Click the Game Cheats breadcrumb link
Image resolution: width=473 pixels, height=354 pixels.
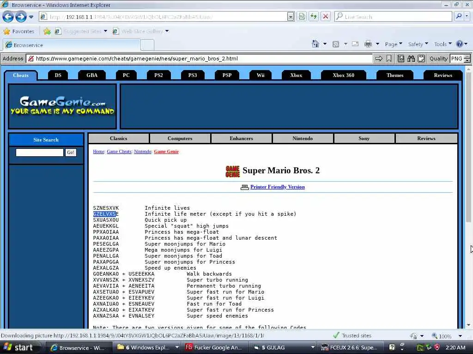click(119, 151)
